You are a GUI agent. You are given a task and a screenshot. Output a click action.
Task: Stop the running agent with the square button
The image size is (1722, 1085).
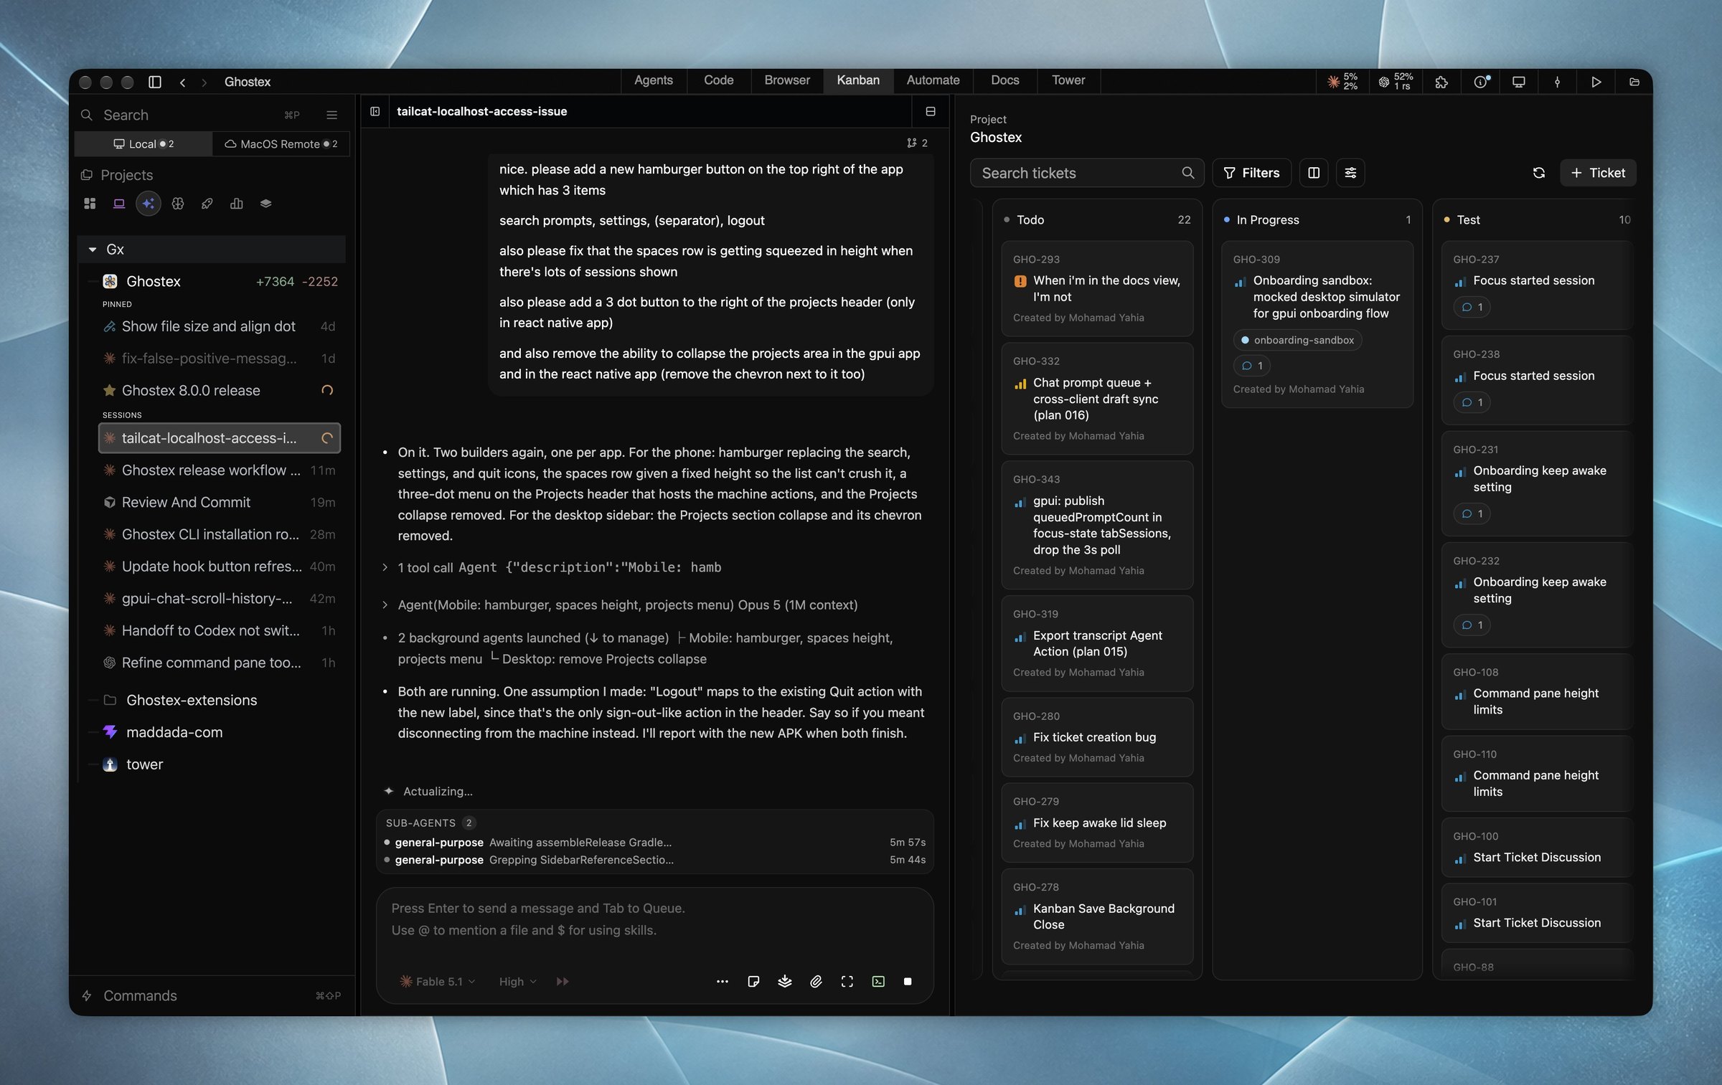(908, 981)
